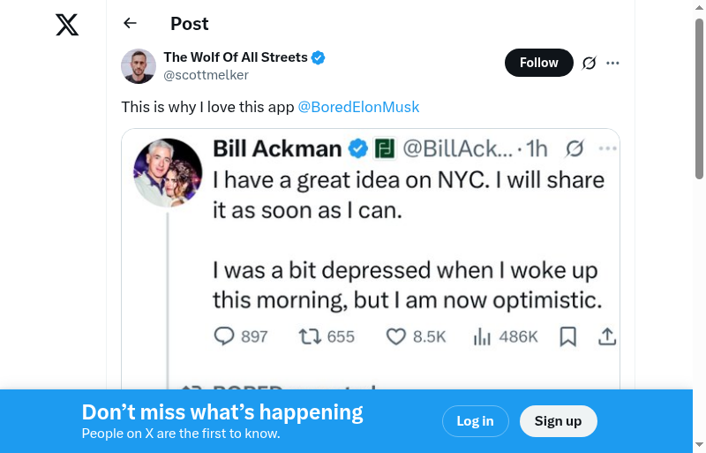
Task: Open the @BoredElonMusk mention link
Action: click(358, 107)
